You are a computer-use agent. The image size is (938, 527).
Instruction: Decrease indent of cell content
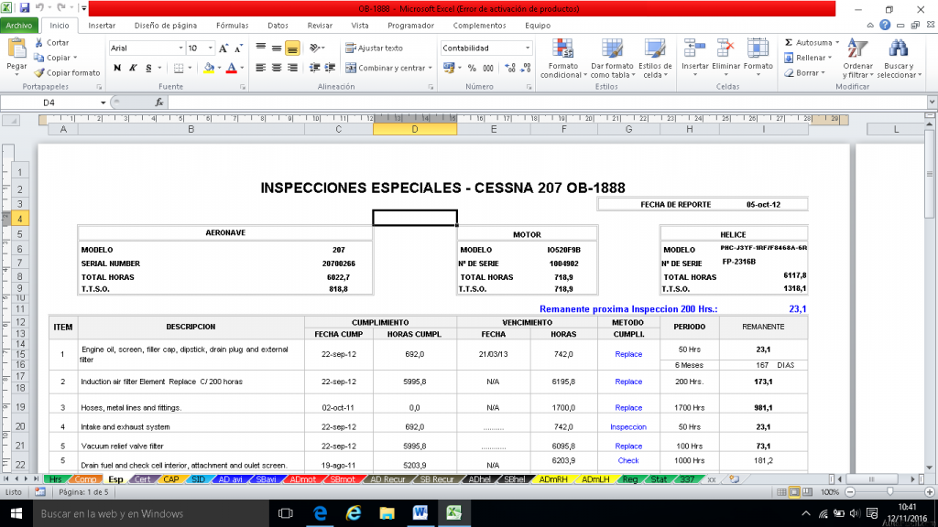[x=314, y=68]
